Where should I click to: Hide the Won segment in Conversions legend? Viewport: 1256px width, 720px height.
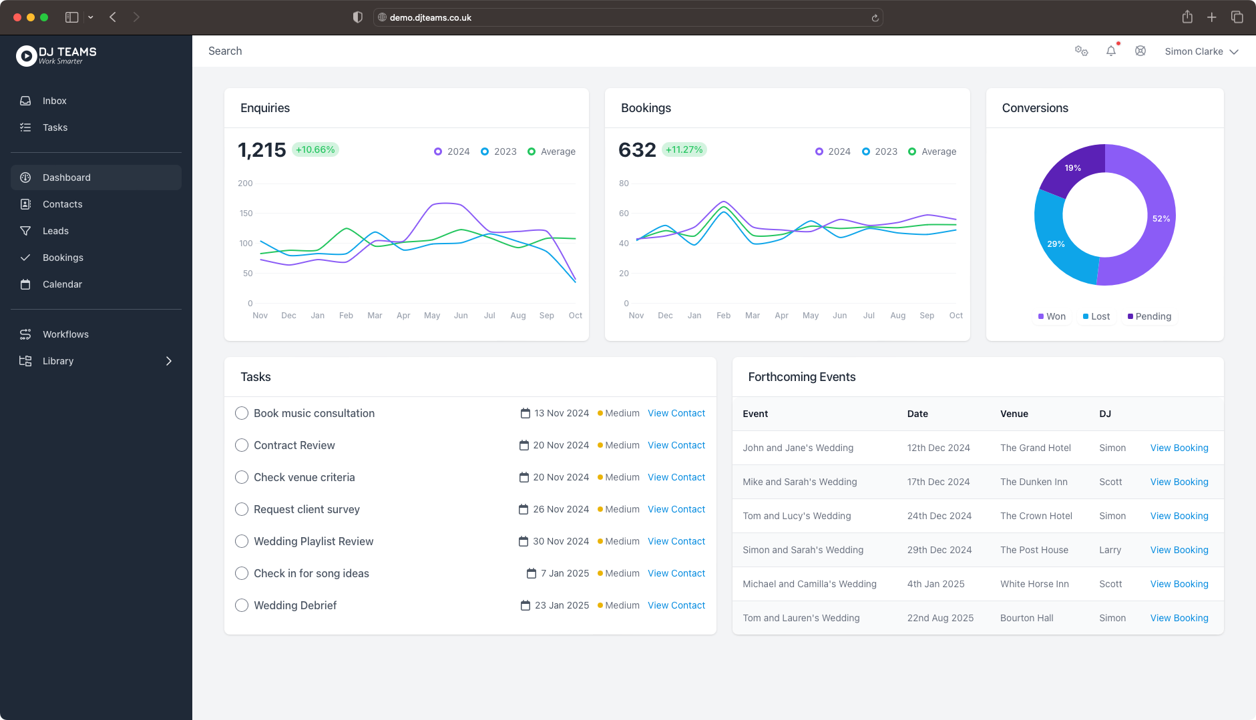(x=1051, y=316)
